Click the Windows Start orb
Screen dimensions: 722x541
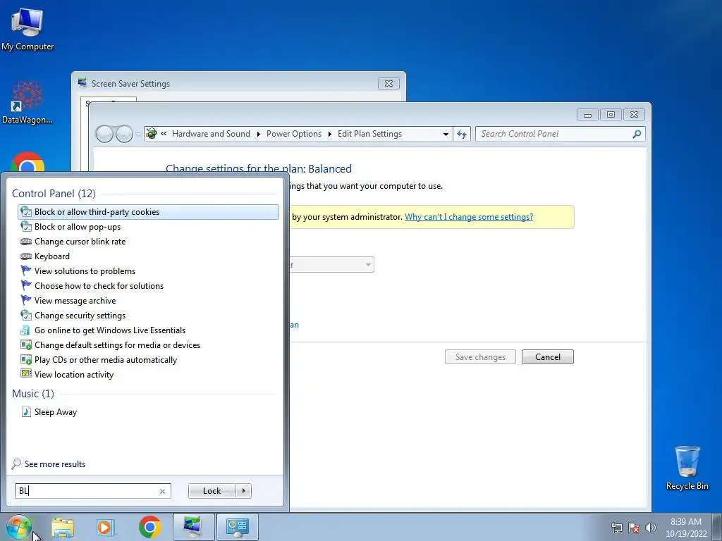[18, 527]
